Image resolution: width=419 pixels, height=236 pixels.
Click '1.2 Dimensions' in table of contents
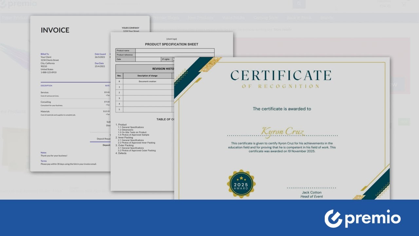click(x=126, y=130)
